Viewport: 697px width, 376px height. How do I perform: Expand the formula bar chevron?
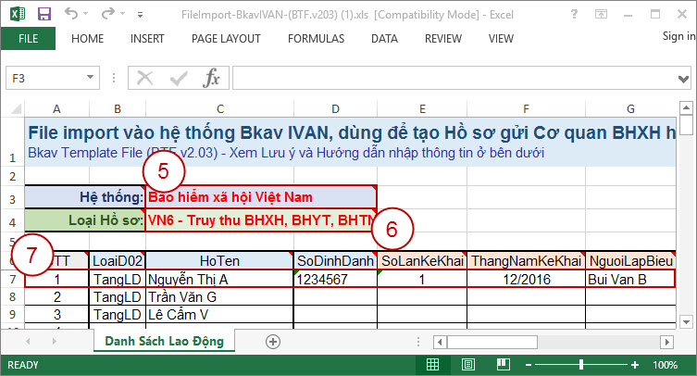pos(684,80)
